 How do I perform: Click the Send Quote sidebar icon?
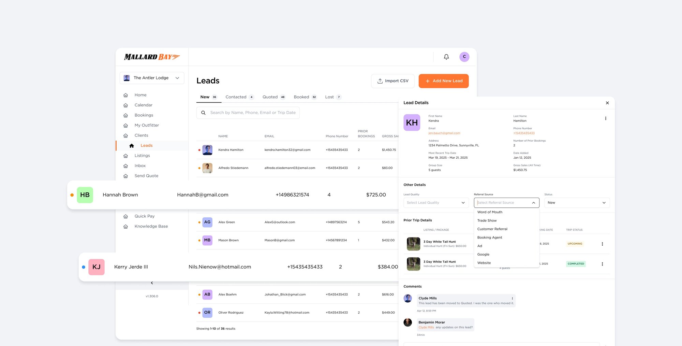(x=125, y=175)
